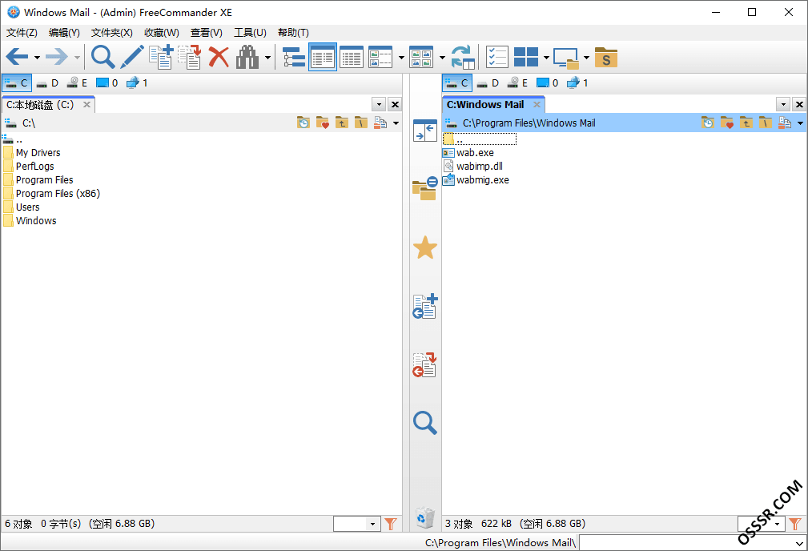Open the 查看(V) menu
The width and height of the screenshot is (808, 551).
(206, 33)
